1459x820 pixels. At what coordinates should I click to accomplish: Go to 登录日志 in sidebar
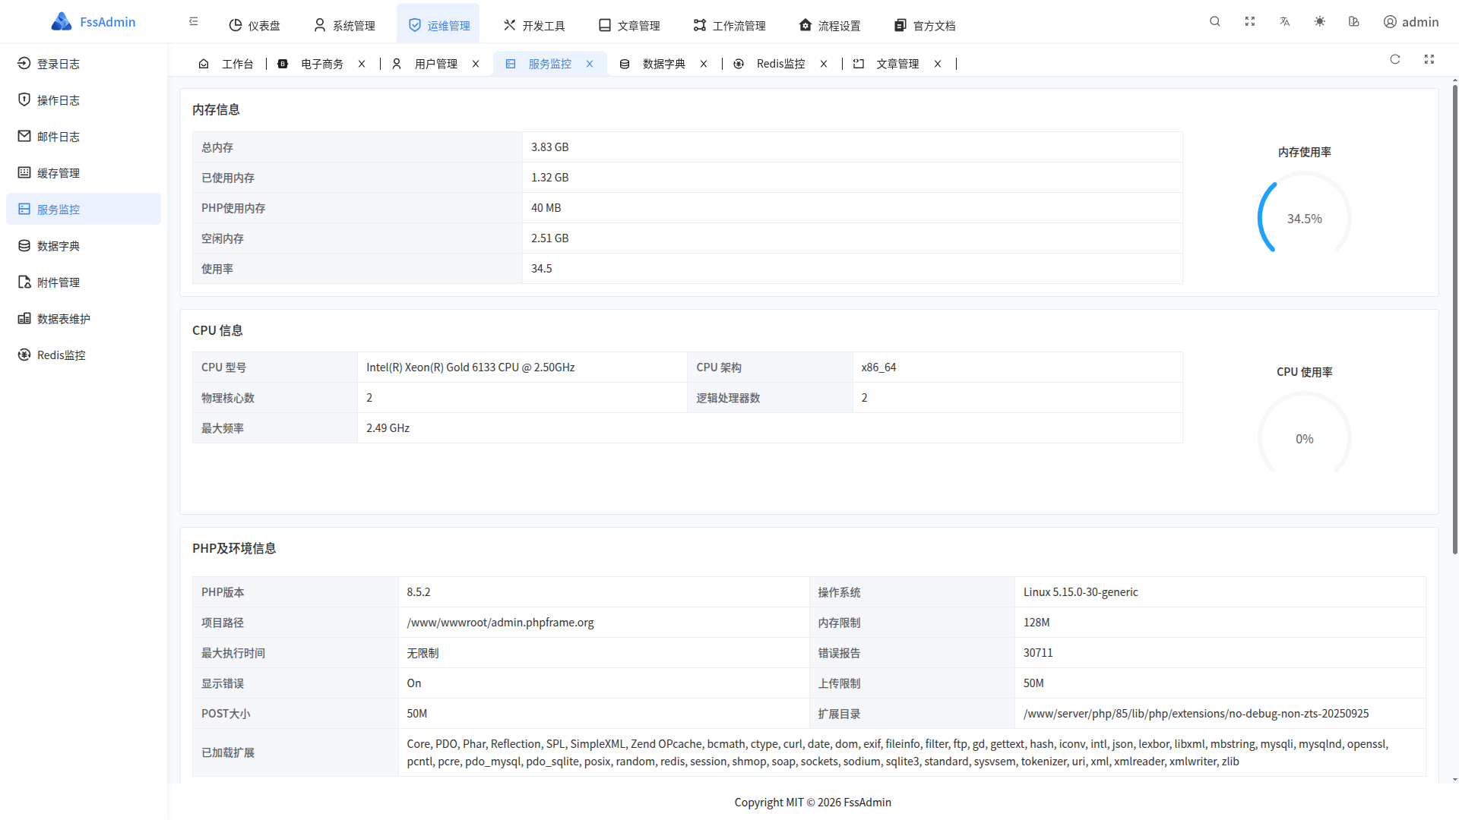click(x=84, y=64)
